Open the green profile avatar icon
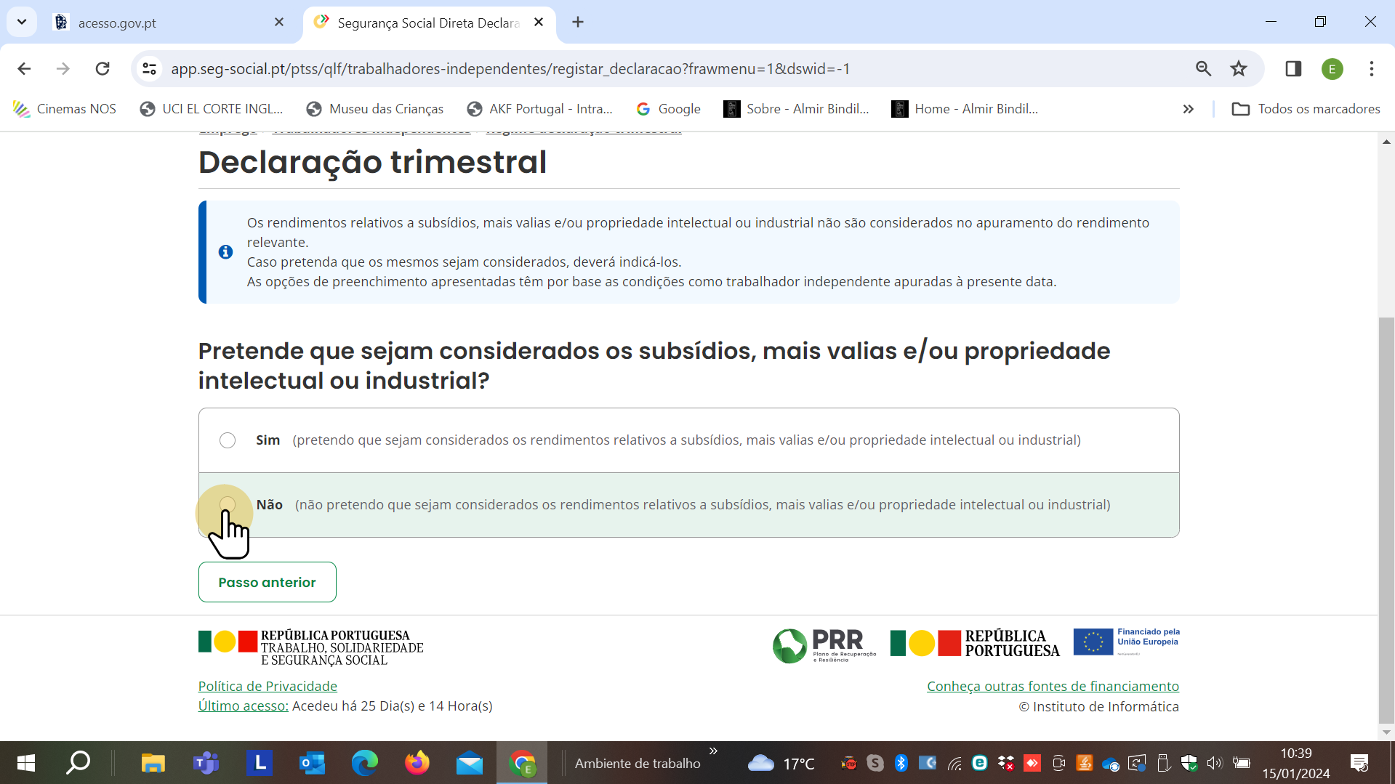 pos(1332,69)
